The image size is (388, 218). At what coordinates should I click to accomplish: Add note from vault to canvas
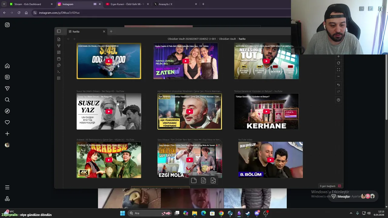coord(203,181)
